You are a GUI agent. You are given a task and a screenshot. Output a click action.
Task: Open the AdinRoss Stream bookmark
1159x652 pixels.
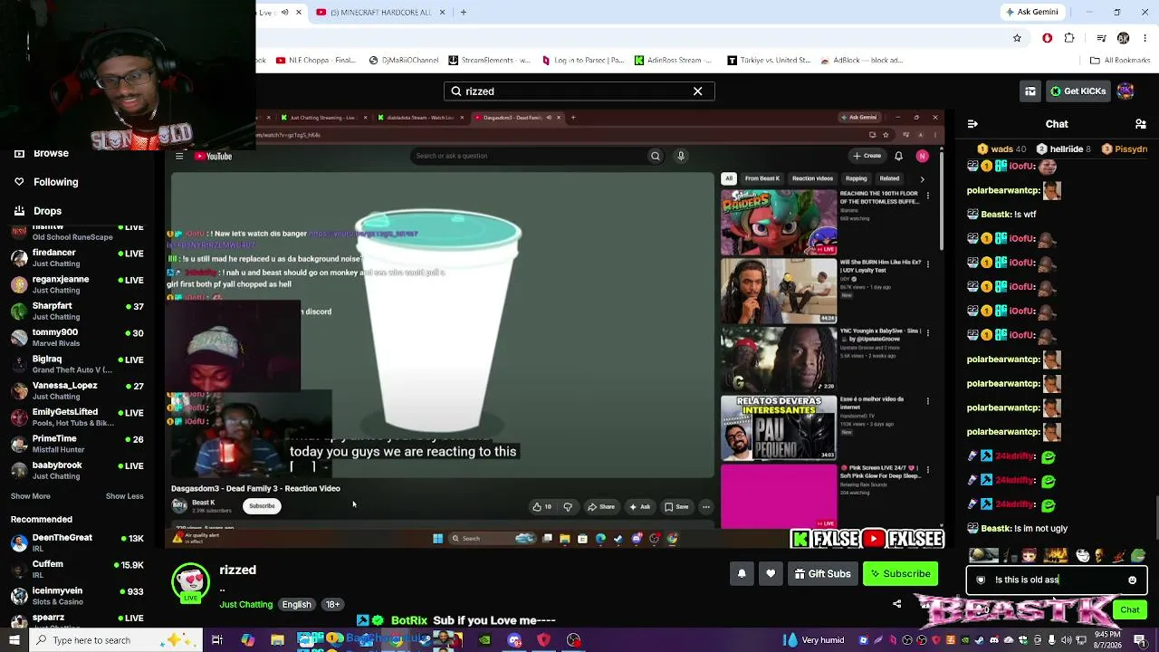point(674,61)
